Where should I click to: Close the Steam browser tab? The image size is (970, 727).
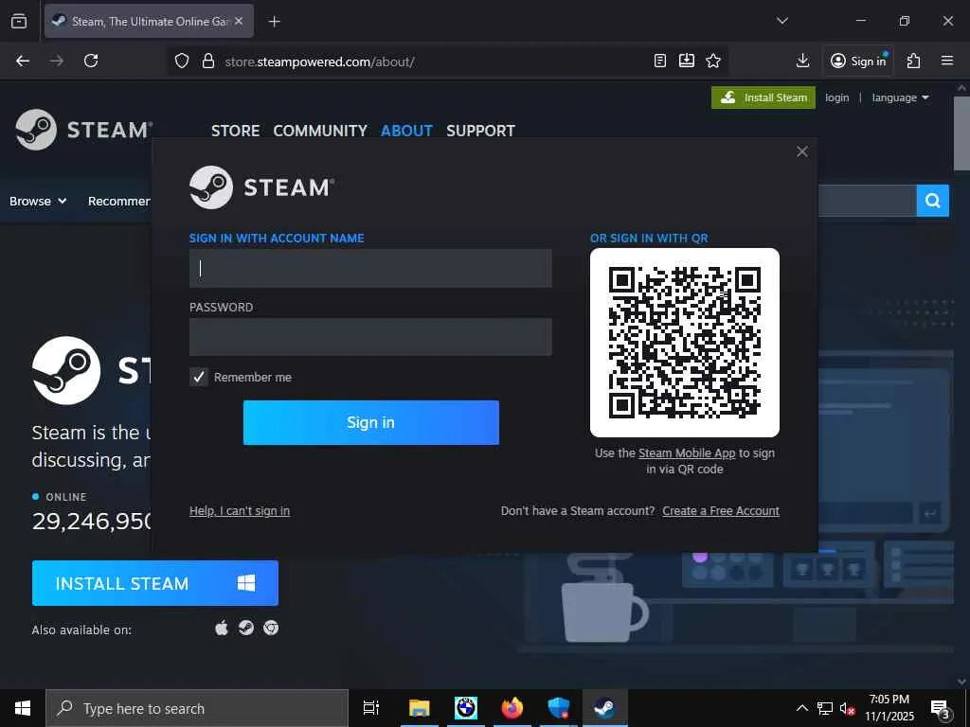(239, 21)
